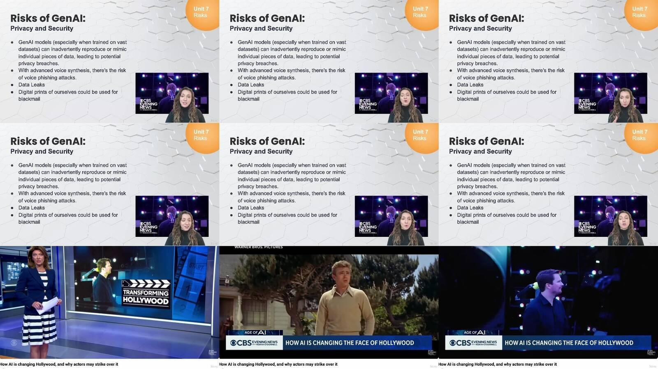Click the CBS Evening News logo in dark stage frame

474,343
